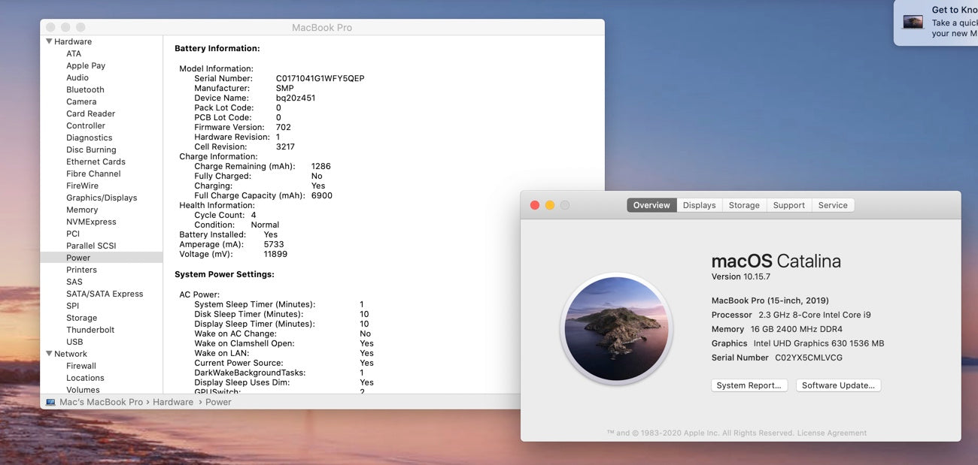Close the About This Mac window

(x=535, y=205)
